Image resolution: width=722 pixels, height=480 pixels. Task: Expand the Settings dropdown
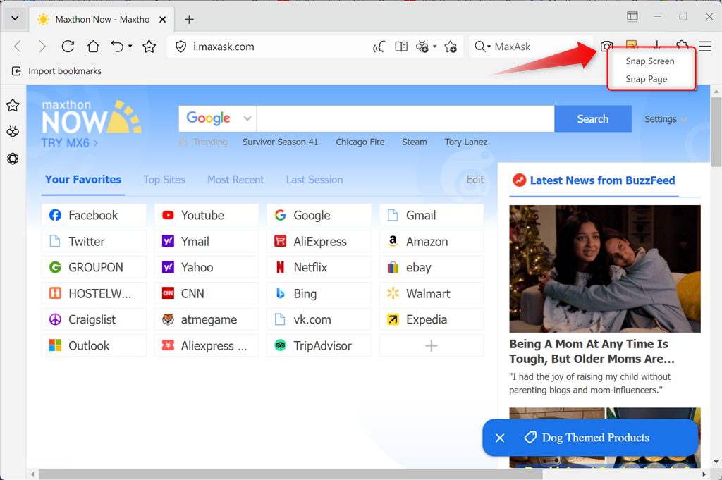(x=666, y=119)
